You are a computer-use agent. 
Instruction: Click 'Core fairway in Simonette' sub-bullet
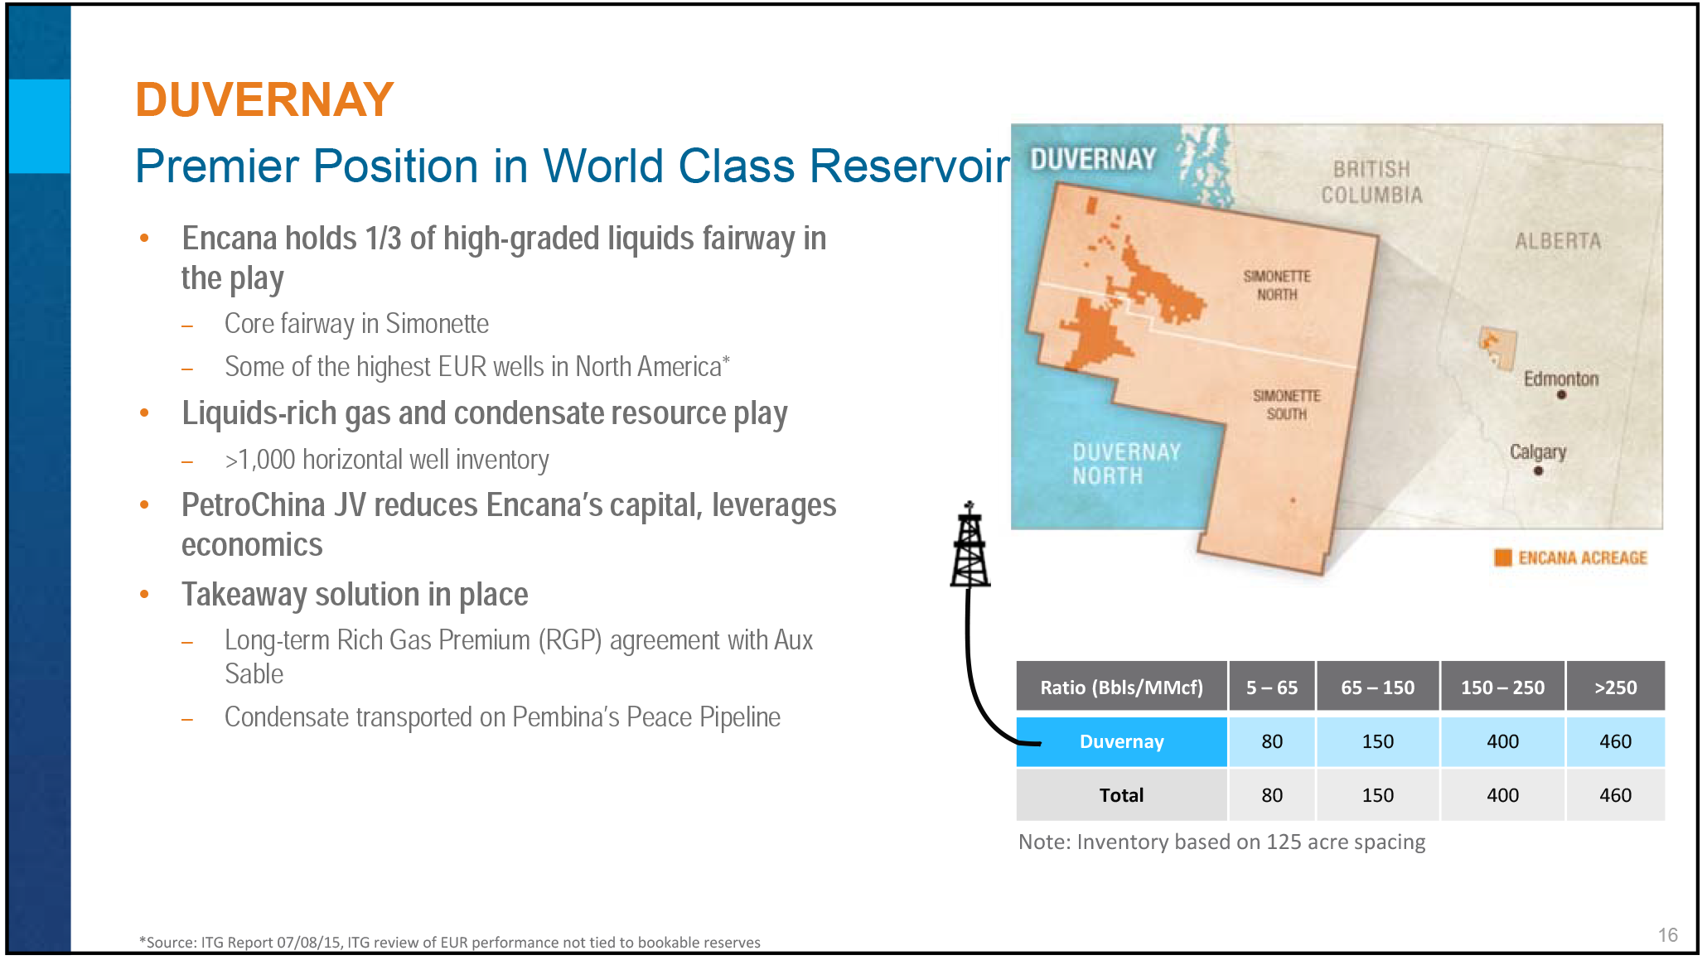pyautogui.click(x=356, y=323)
